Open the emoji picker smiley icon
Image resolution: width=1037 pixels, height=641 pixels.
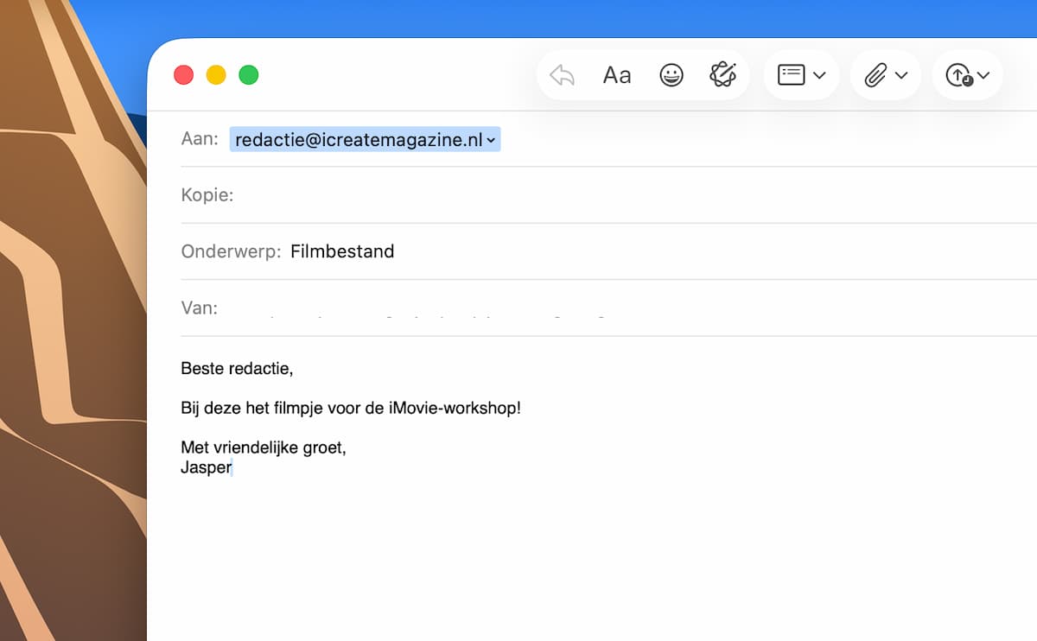click(671, 75)
